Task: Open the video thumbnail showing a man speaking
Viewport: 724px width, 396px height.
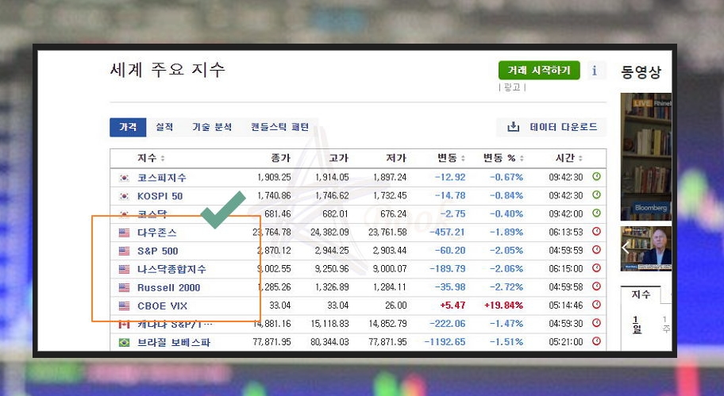Action: (x=646, y=248)
